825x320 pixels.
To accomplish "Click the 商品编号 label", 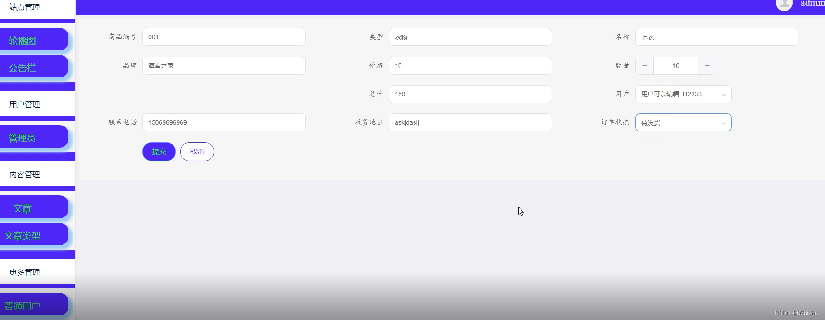I will (x=123, y=37).
